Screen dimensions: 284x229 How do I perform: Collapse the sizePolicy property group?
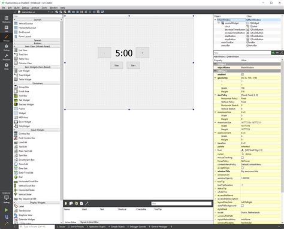click(215, 95)
